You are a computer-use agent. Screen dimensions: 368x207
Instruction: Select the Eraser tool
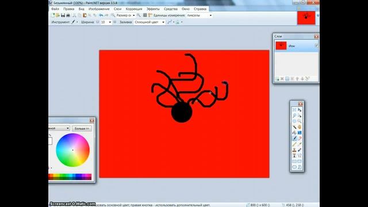click(300, 139)
